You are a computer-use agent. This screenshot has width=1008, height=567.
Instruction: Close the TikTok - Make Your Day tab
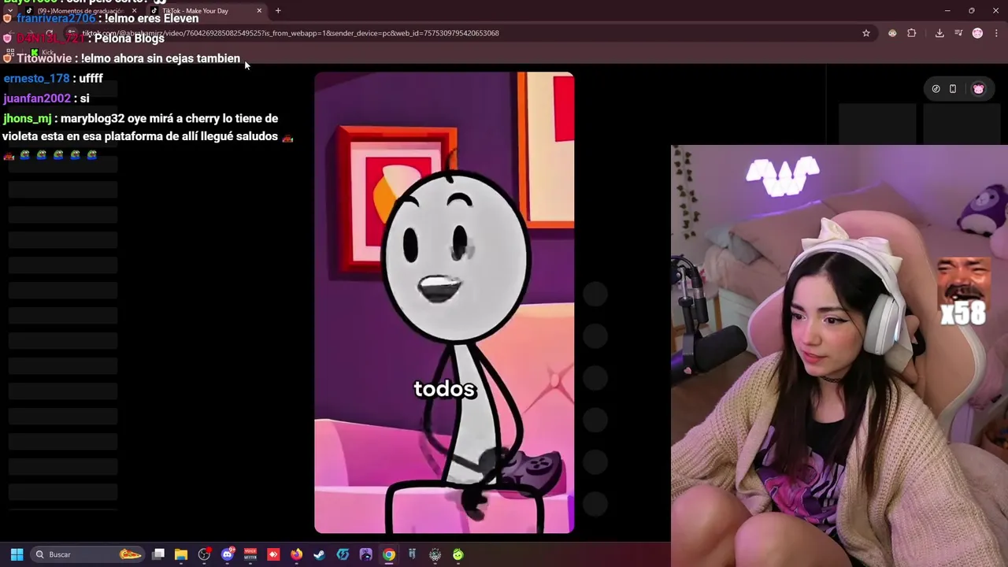[259, 11]
